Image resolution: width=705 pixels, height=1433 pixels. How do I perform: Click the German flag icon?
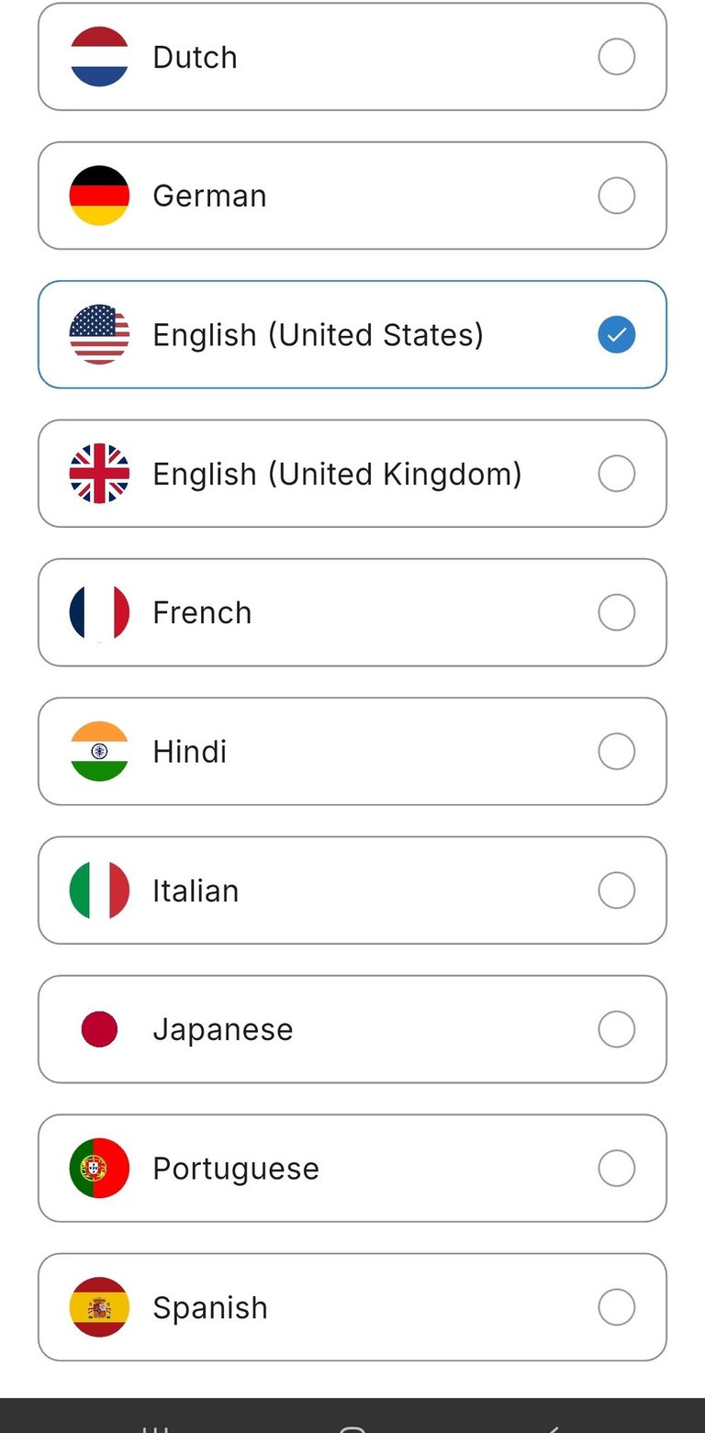(x=99, y=196)
